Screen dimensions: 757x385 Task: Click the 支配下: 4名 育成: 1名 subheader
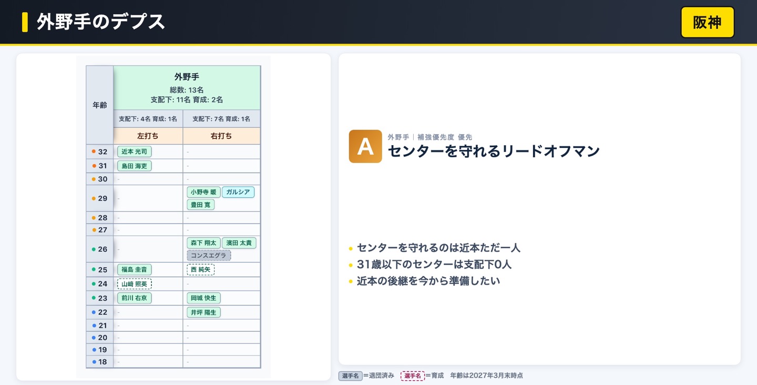[x=148, y=119]
